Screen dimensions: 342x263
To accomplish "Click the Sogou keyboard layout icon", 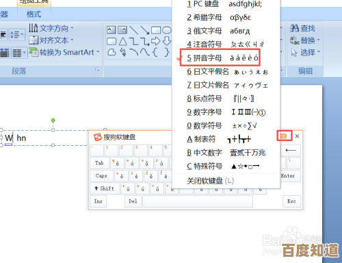I will [283, 136].
